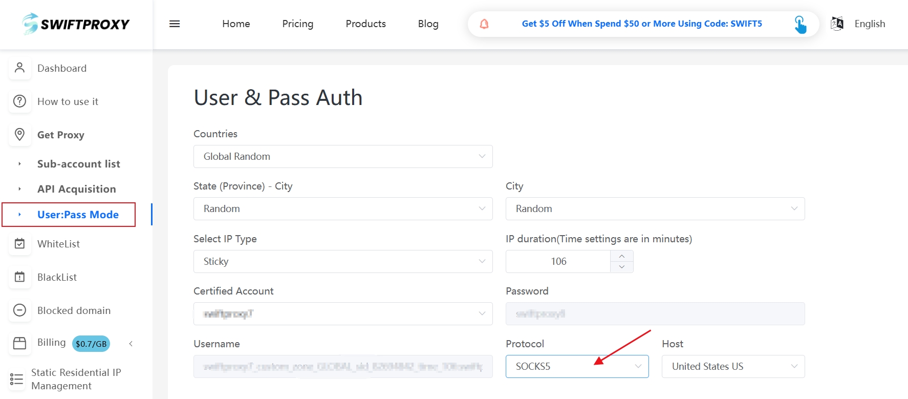Click the Static Residential IP list icon
908x399 pixels.
click(16, 379)
